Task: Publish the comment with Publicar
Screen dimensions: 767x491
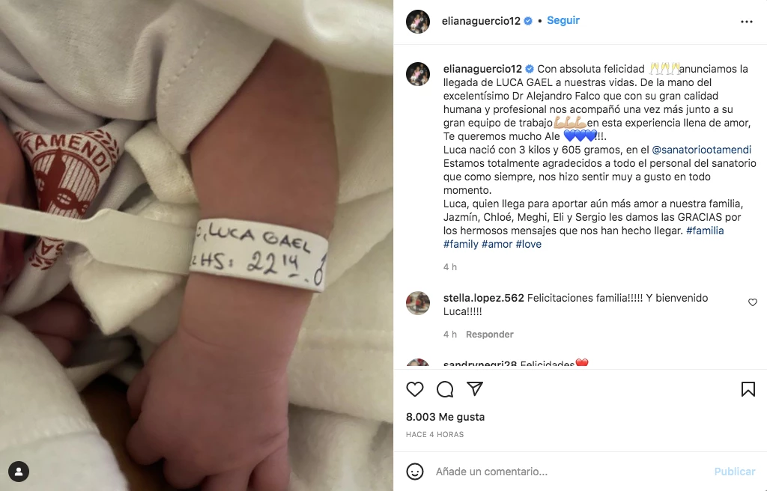Action: pyautogui.click(x=735, y=472)
